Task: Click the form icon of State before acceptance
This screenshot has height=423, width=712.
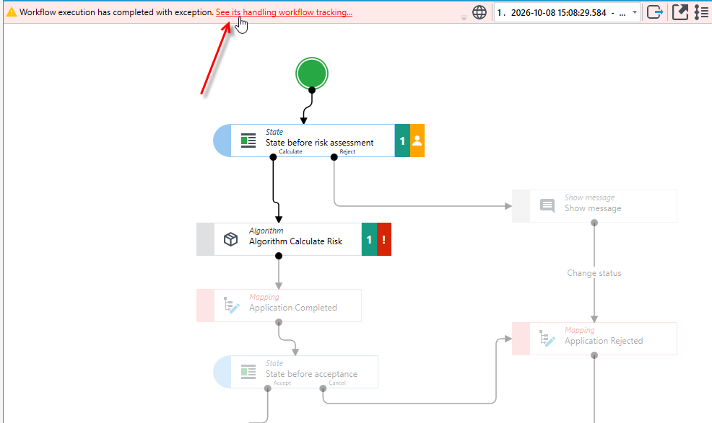Action: tap(248, 372)
